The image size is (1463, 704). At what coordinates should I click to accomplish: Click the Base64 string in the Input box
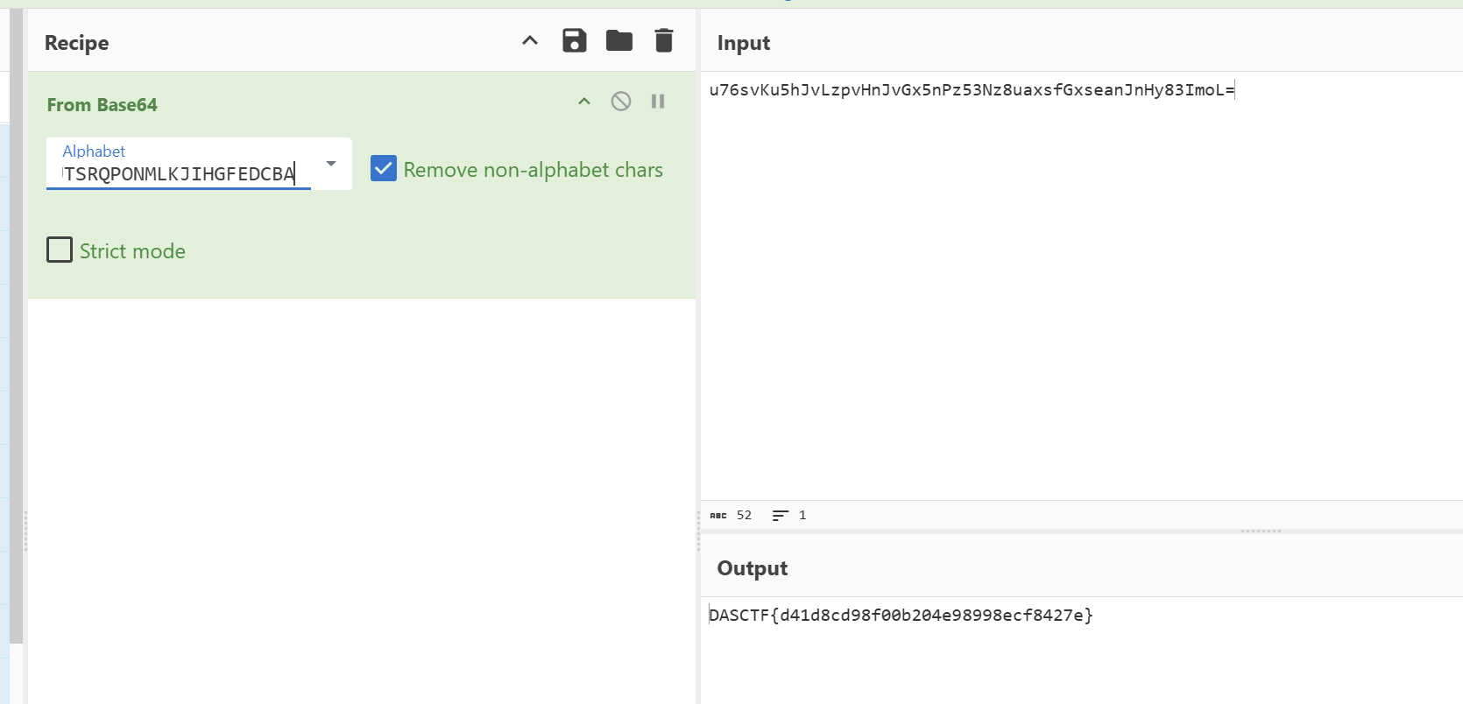971,90
